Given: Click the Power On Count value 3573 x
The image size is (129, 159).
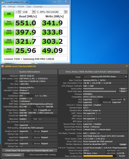Looking at the screenshot, I should [x=86, y=150].
